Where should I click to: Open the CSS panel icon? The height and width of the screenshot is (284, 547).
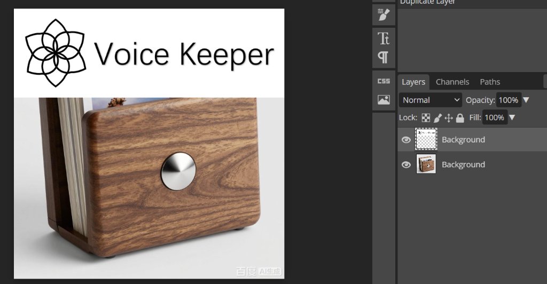(x=384, y=81)
